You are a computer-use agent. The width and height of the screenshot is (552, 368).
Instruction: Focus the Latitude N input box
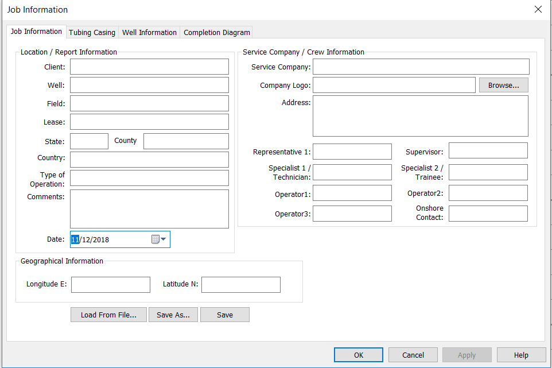click(x=240, y=285)
